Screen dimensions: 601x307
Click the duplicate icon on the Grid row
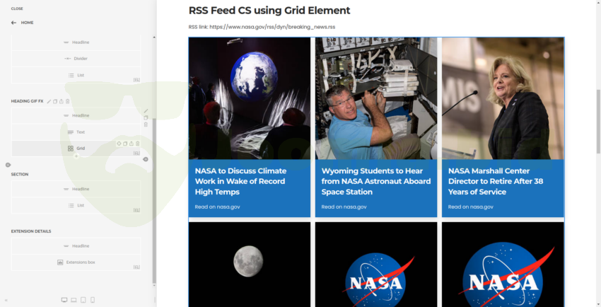pyautogui.click(x=125, y=144)
